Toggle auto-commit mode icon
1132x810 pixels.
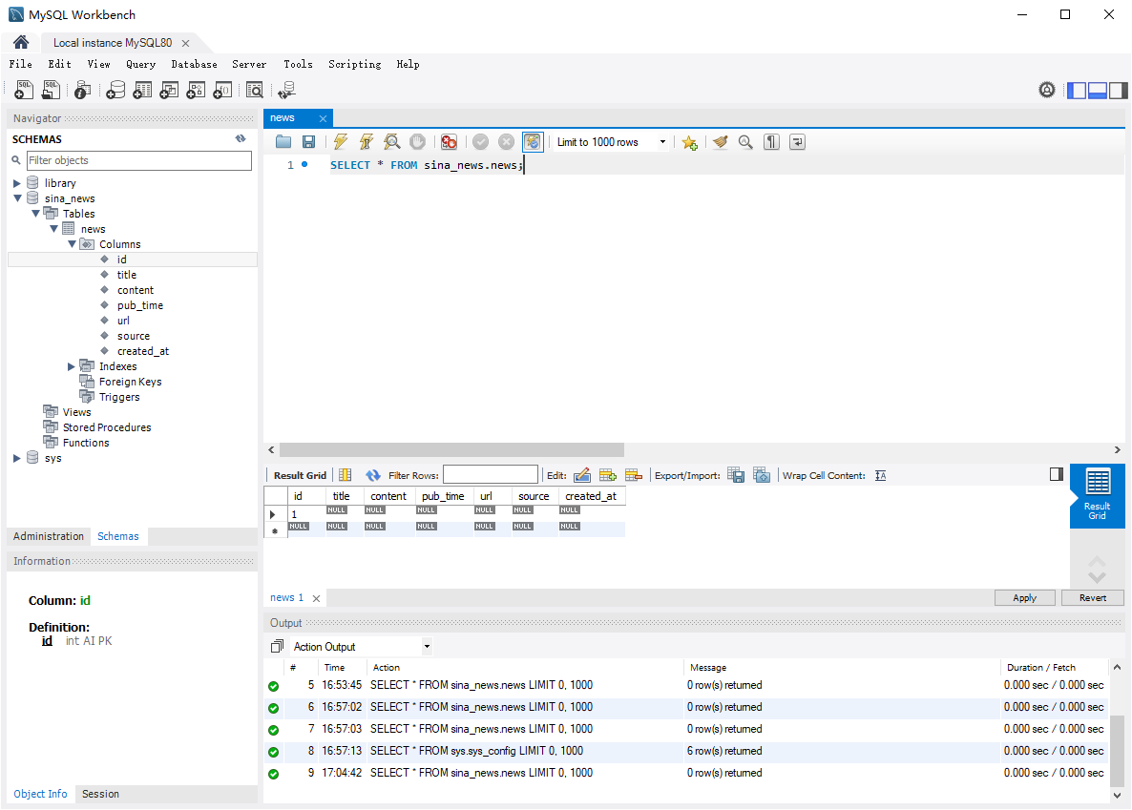pos(533,142)
